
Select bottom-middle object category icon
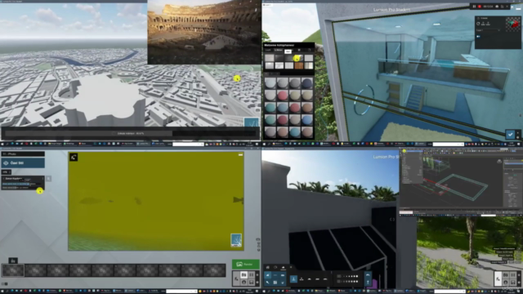tap(275, 283)
